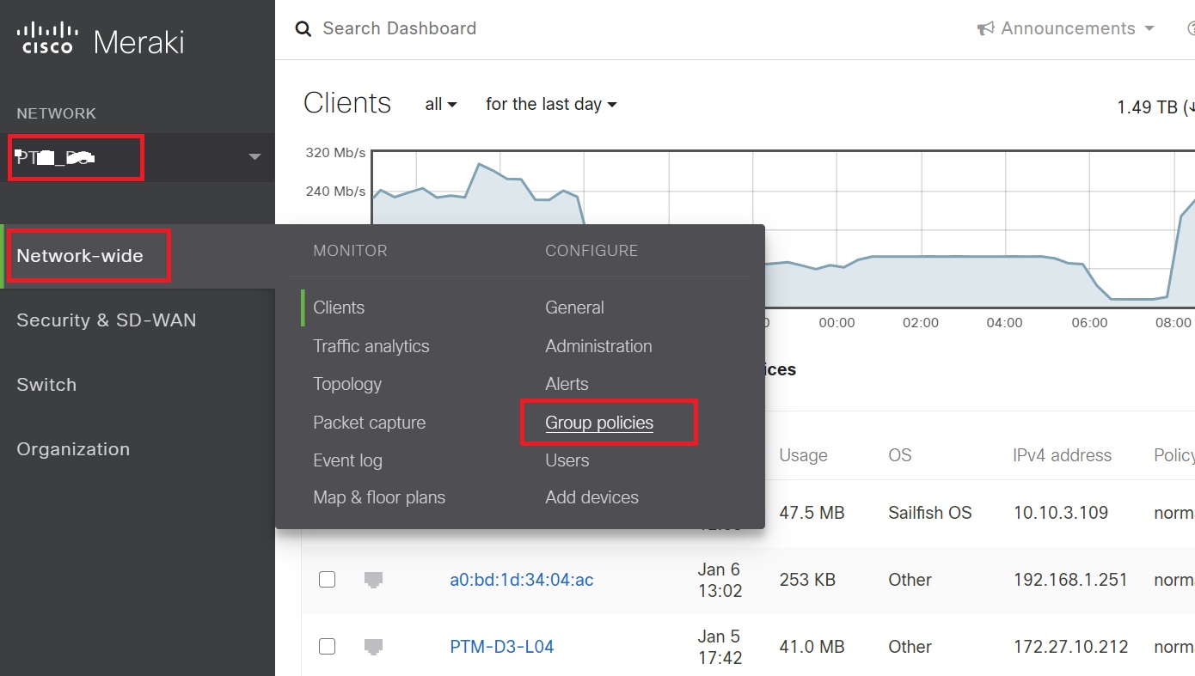Open the Organization sidebar section

click(73, 449)
